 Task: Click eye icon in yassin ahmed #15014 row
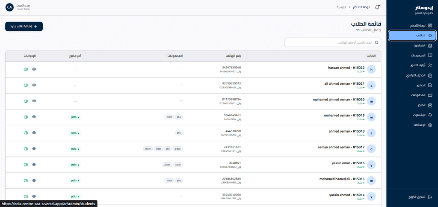pyautogui.click(x=34, y=196)
